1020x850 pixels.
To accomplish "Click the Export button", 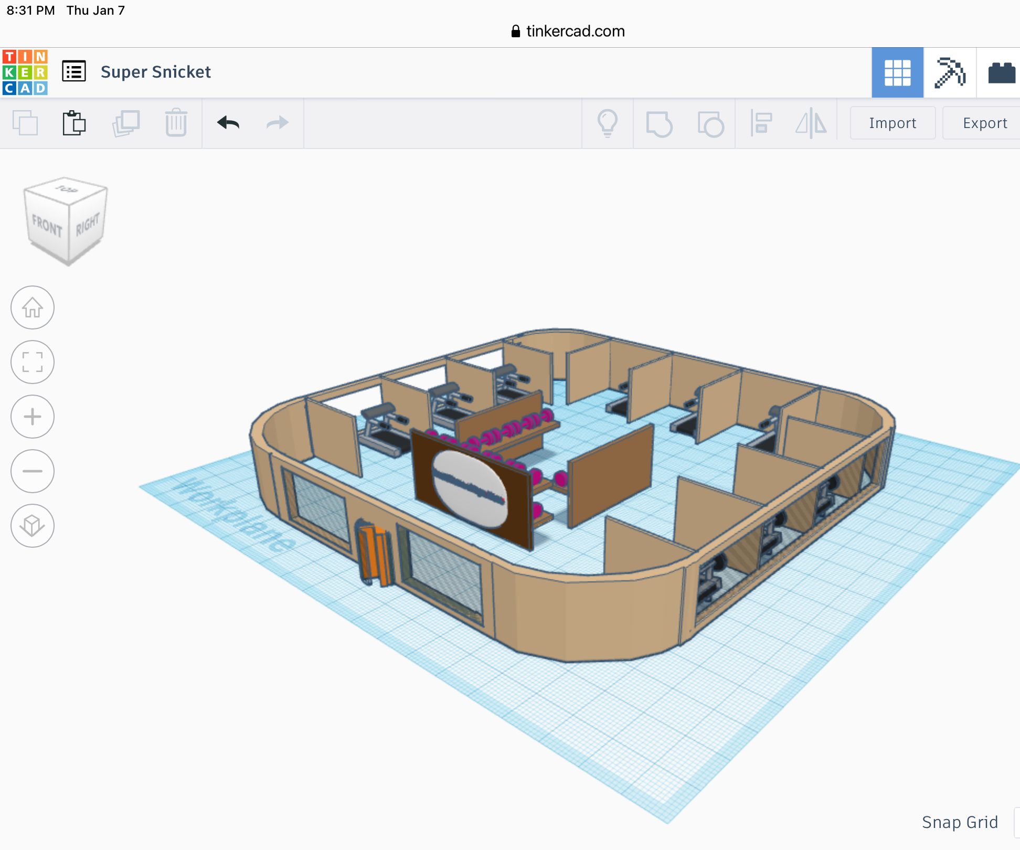I will 984,123.
